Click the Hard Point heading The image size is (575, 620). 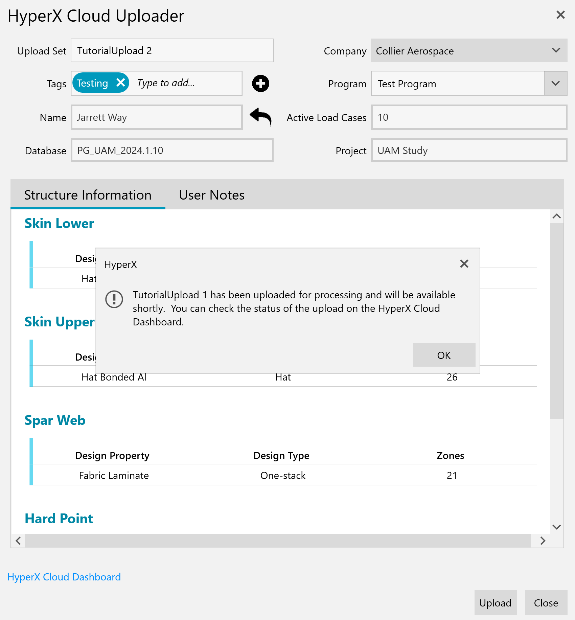coord(59,519)
